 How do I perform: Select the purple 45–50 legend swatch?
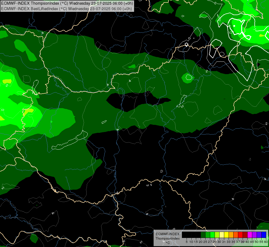pos(254,235)
